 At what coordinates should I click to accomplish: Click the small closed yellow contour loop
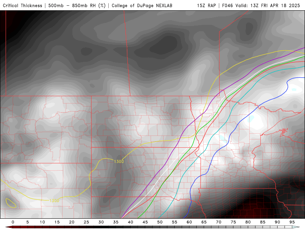[11, 203]
